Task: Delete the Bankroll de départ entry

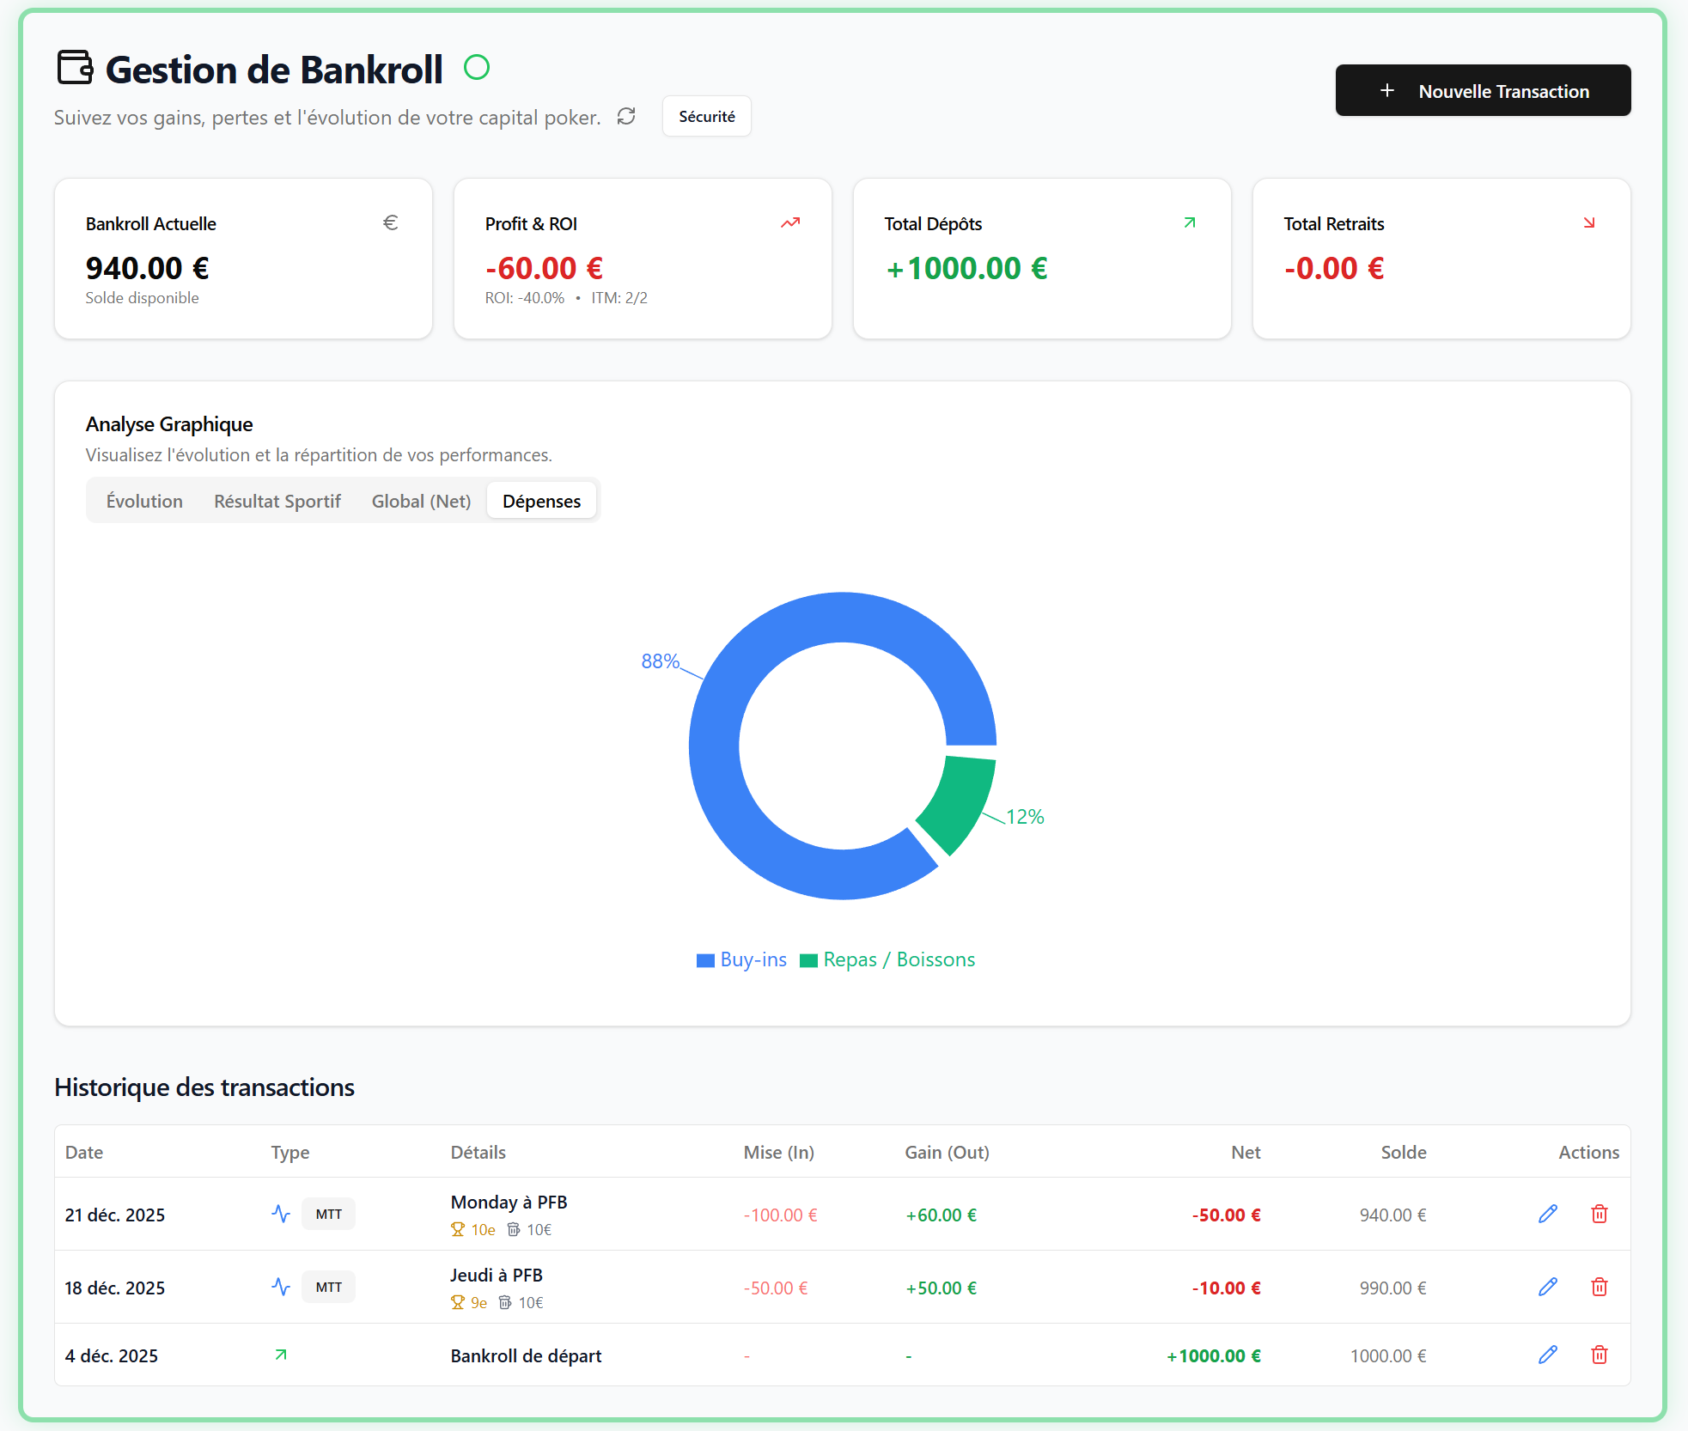Action: [x=1599, y=1355]
